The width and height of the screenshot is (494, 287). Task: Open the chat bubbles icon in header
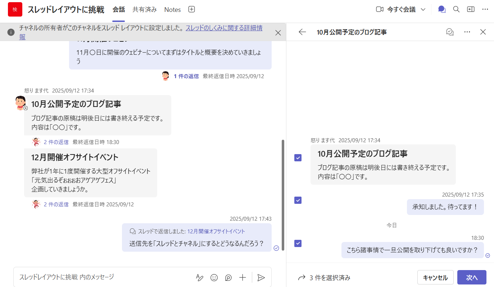[x=442, y=9]
